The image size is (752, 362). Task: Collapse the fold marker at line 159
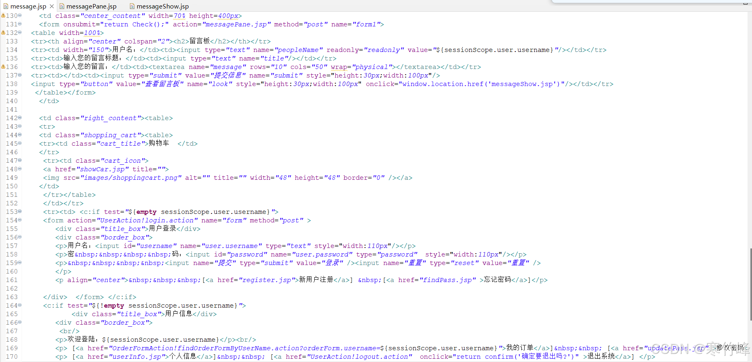(19, 263)
